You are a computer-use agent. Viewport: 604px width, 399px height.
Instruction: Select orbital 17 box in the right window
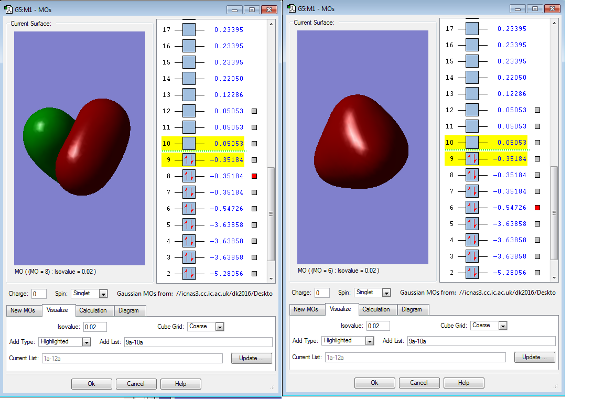click(472, 29)
